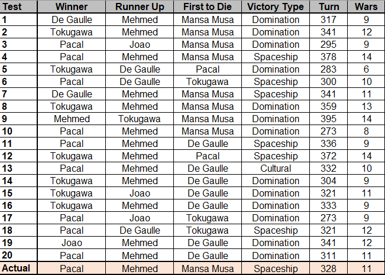Click the Turn column header
Viewport: 385px width, 275px height.
[329, 6]
